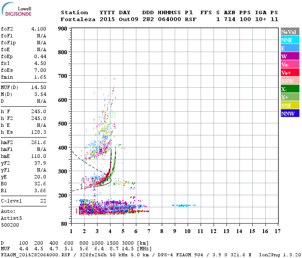Image resolution: width=302 pixels, height=258 pixels.
Task: Select the purple W legend box
Action: (290, 56)
